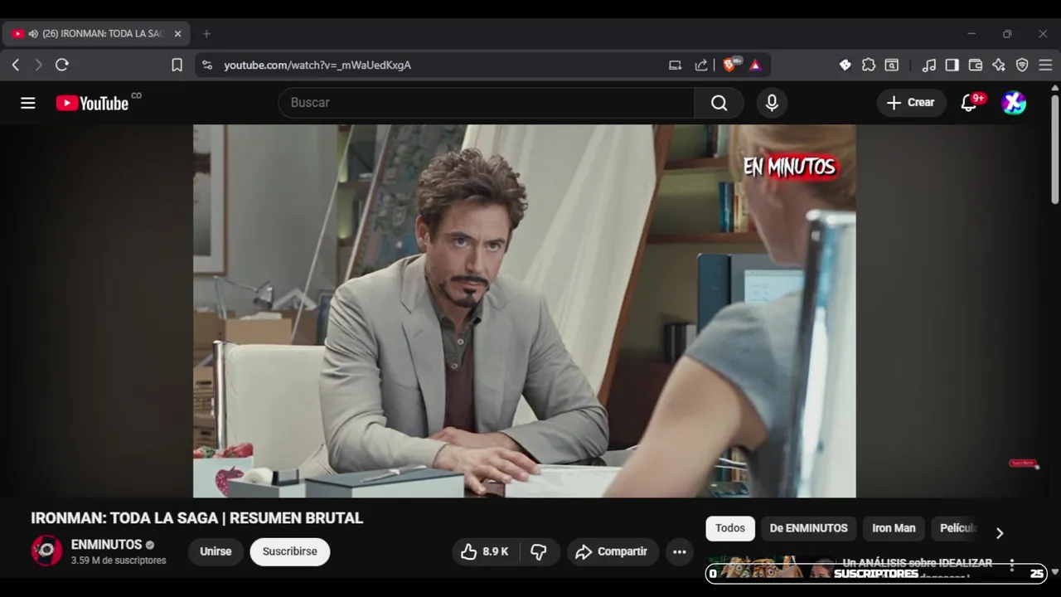Click the Unirse button
This screenshot has height=597, width=1061.
[x=216, y=551]
